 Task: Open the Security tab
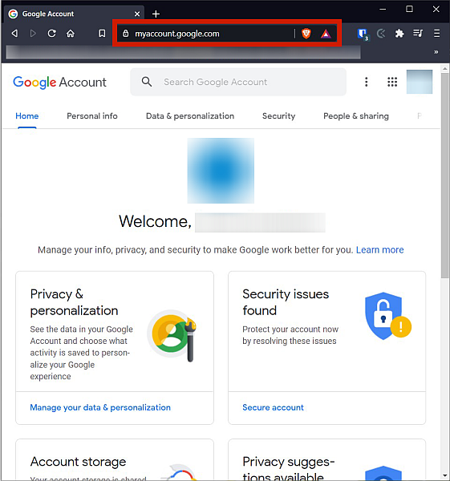(x=278, y=116)
